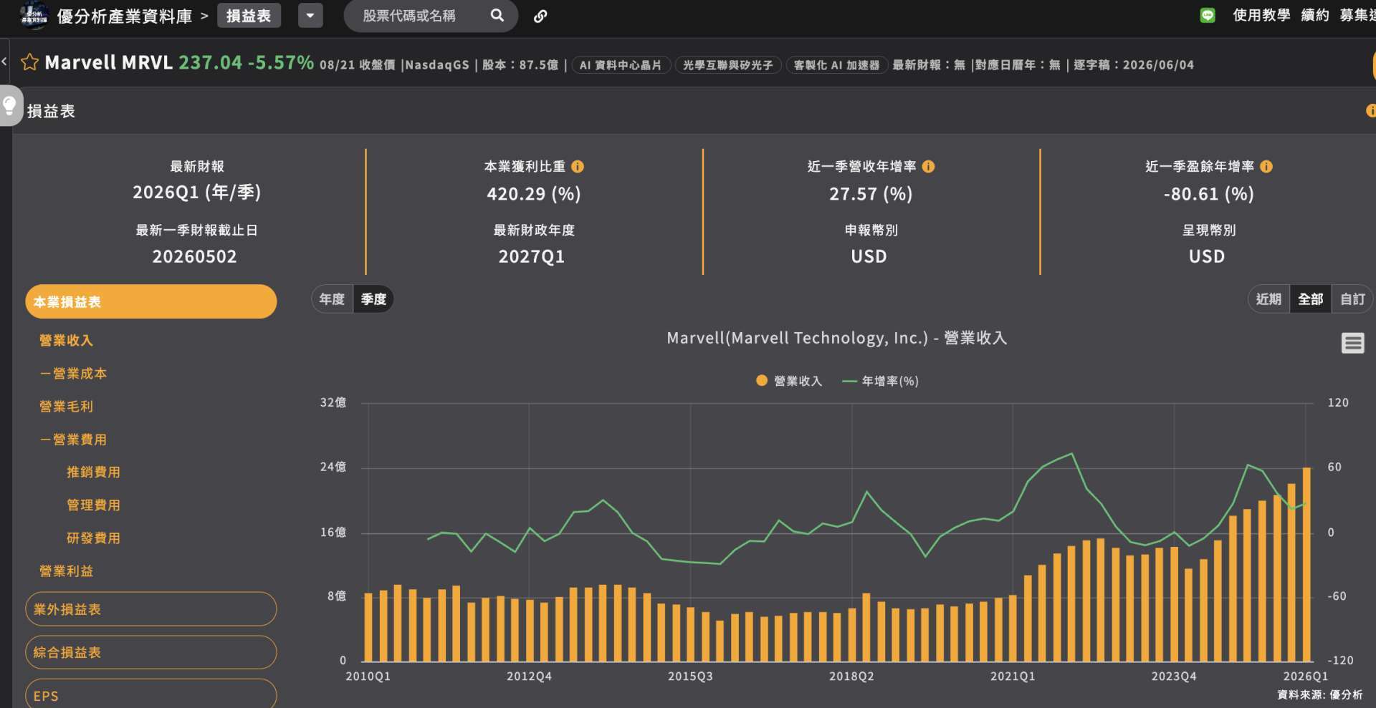Select 營業利益 in sidebar
Image resolution: width=1376 pixels, height=708 pixels.
(x=66, y=571)
